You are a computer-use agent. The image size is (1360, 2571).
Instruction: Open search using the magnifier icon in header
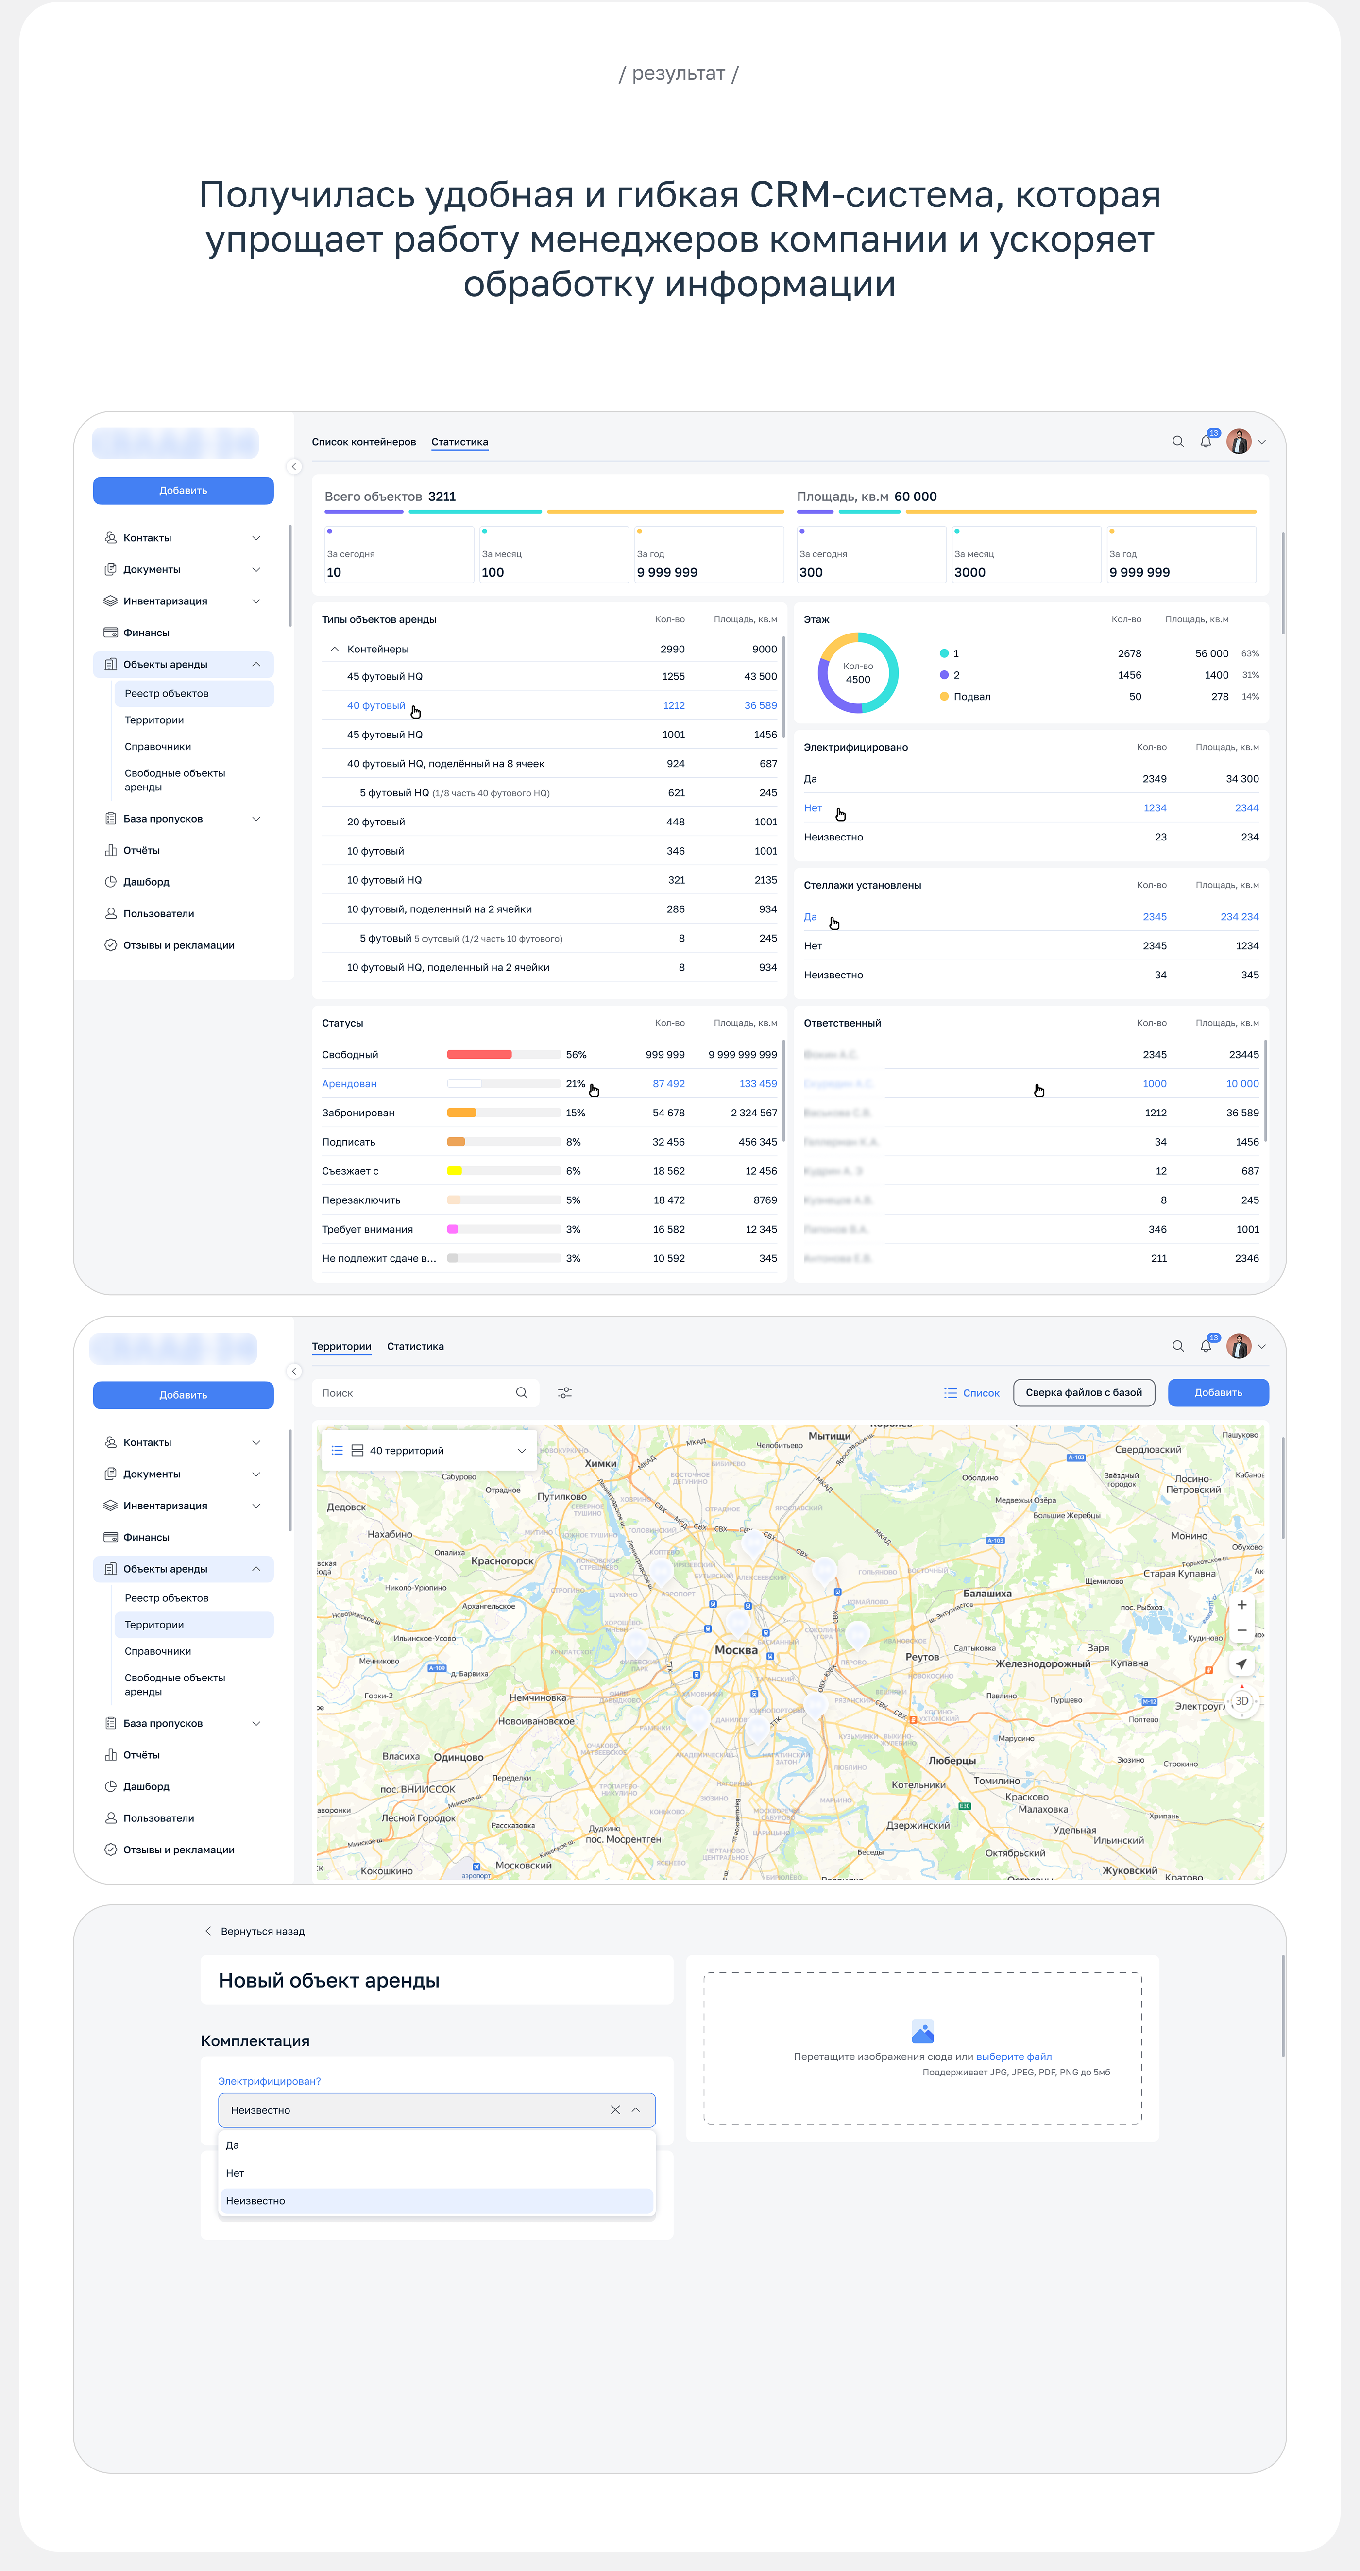coord(1177,440)
